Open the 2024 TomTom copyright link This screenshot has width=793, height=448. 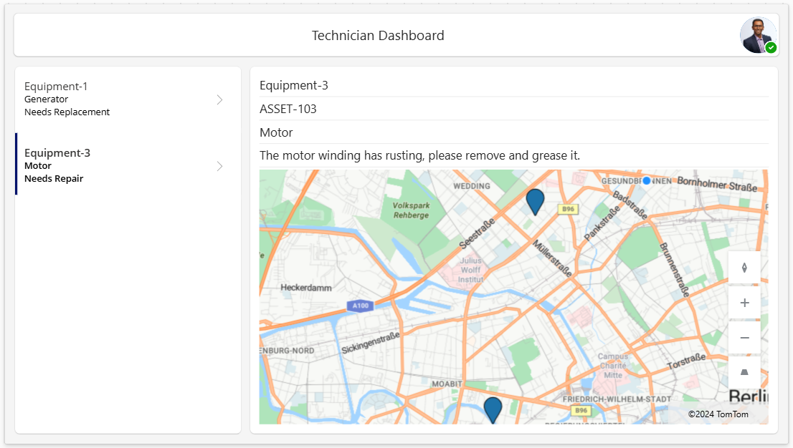[x=718, y=414]
